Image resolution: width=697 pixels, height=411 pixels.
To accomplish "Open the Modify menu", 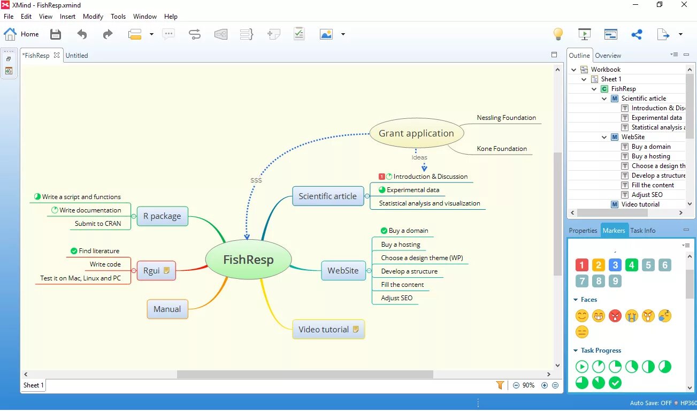I will pos(93,17).
